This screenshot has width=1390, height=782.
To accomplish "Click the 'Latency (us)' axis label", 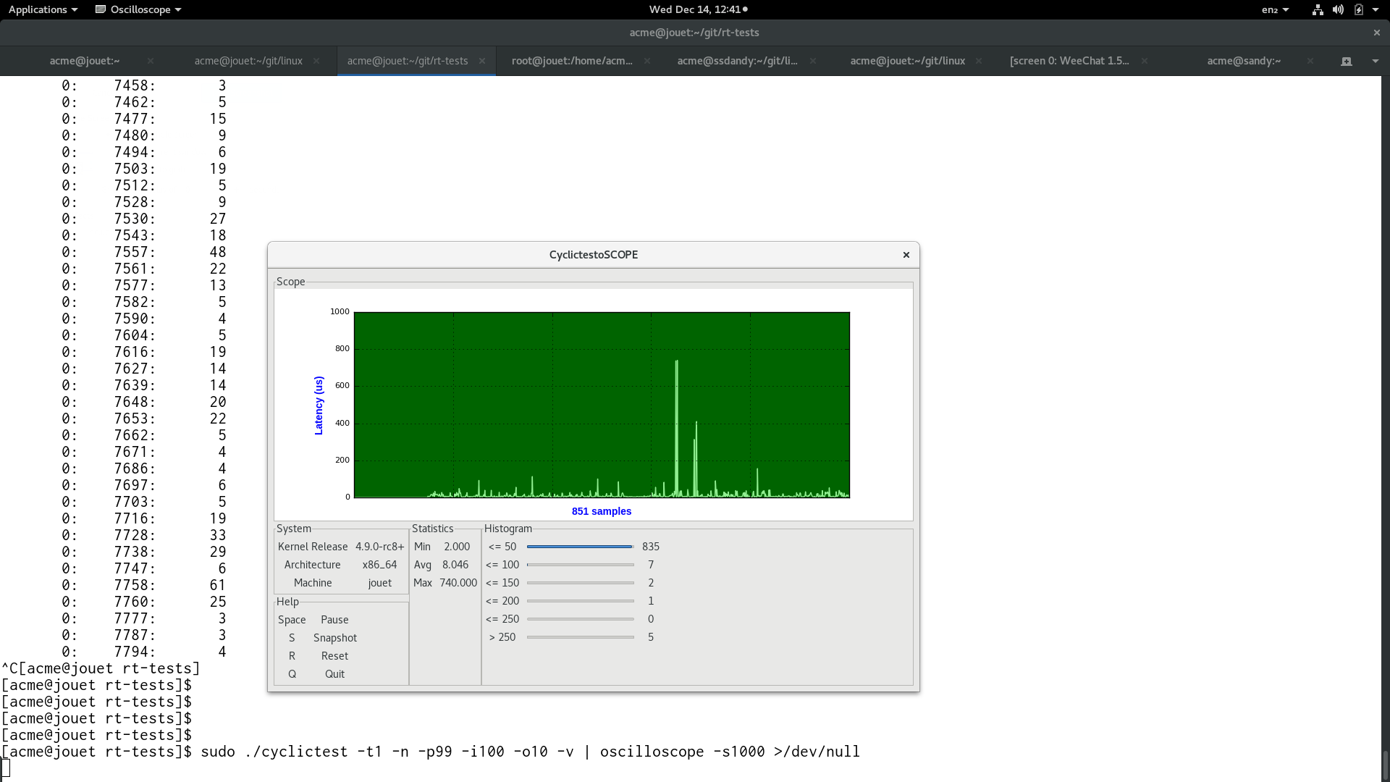I will [x=319, y=405].
